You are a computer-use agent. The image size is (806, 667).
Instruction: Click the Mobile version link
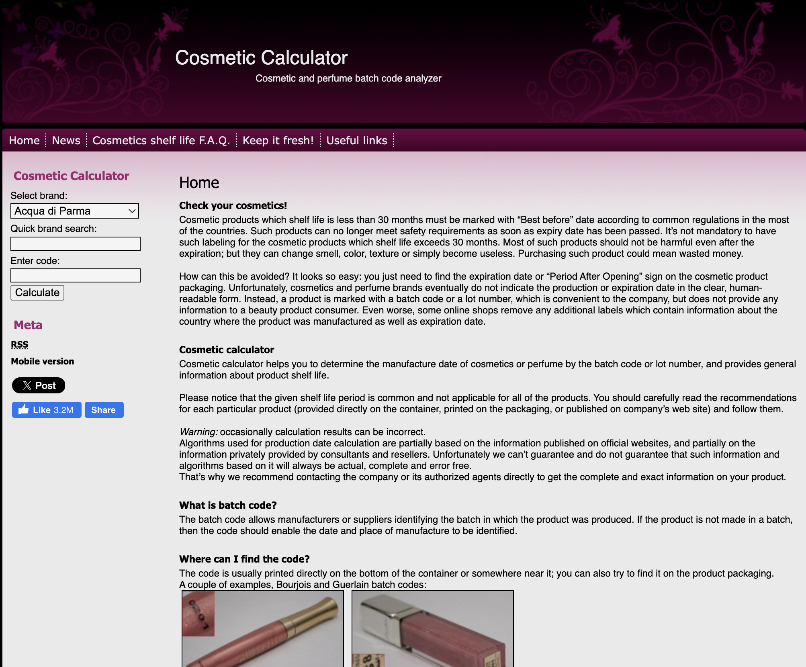click(42, 361)
